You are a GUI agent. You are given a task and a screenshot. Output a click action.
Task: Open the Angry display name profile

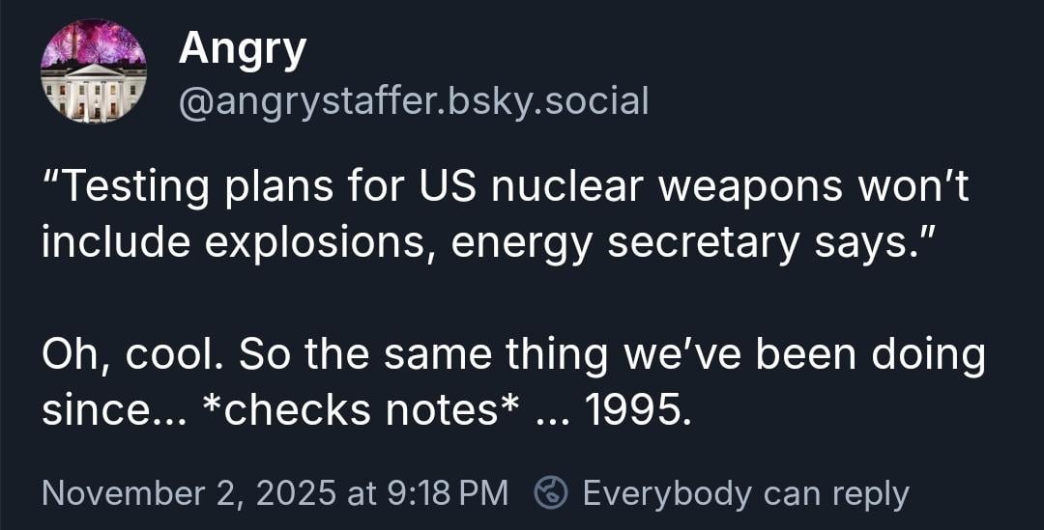point(242,48)
